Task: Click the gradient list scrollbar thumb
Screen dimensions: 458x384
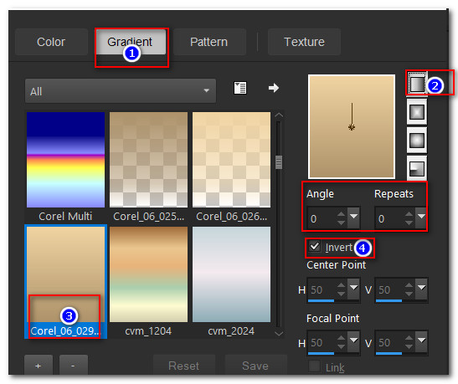Action: tap(279, 162)
